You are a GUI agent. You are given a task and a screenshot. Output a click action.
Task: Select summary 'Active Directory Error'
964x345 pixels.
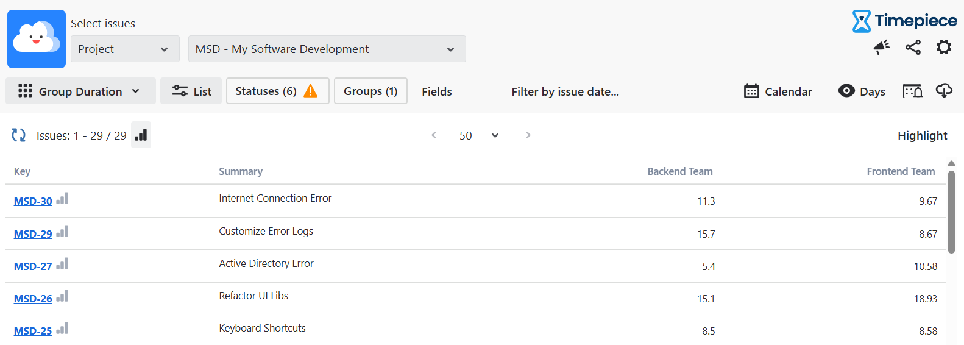pyautogui.click(x=266, y=263)
